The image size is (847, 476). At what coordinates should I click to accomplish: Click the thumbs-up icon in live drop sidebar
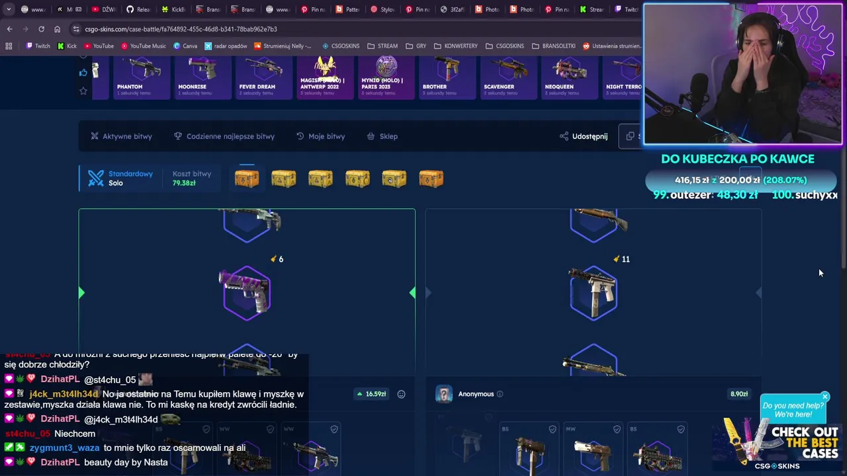83,72
